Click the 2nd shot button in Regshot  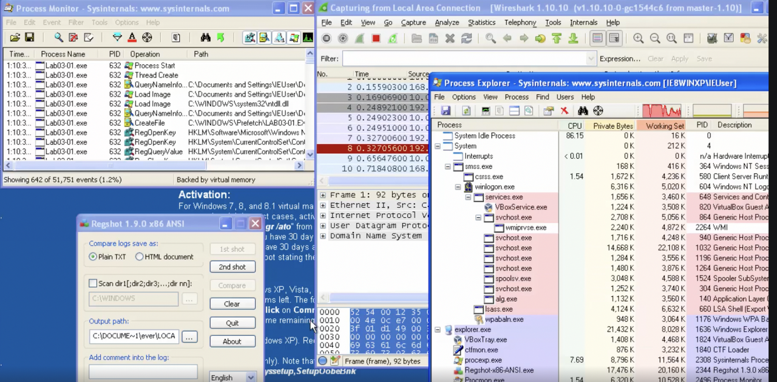[232, 267]
